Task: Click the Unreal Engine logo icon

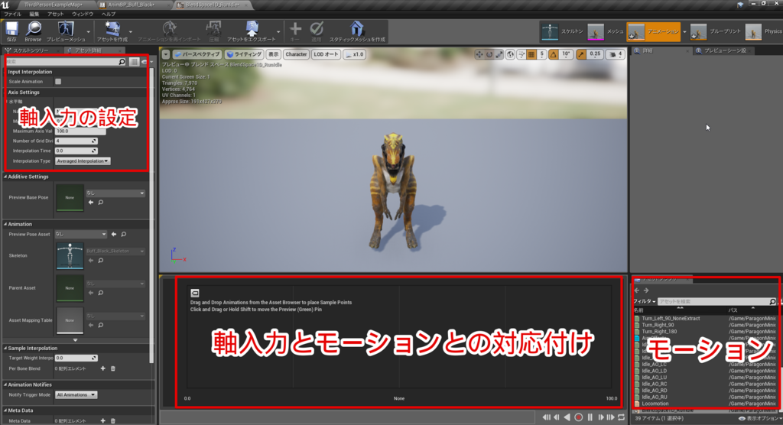Action: click(5, 5)
